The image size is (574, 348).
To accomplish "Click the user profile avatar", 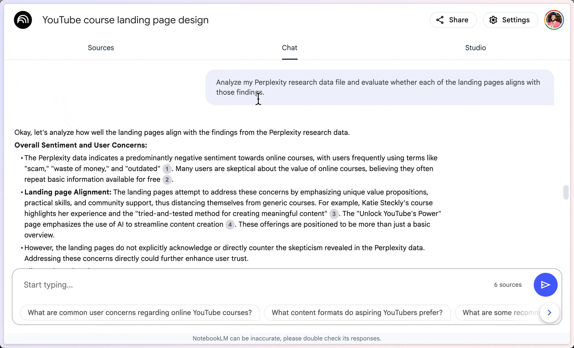I will coord(554,20).
